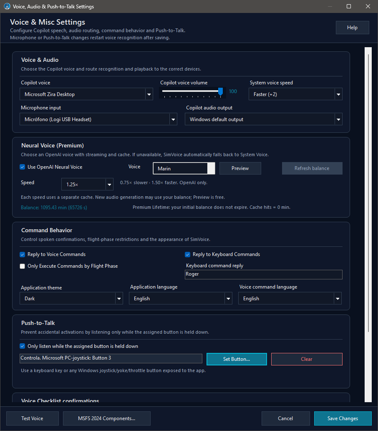The width and height of the screenshot is (378, 431).
Task: Expand the Copilot audio output dropdown
Action: coord(264,119)
